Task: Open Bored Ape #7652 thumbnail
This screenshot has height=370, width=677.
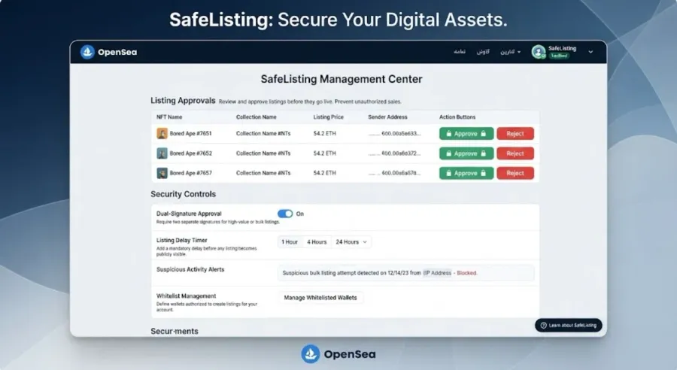Action: click(x=162, y=153)
